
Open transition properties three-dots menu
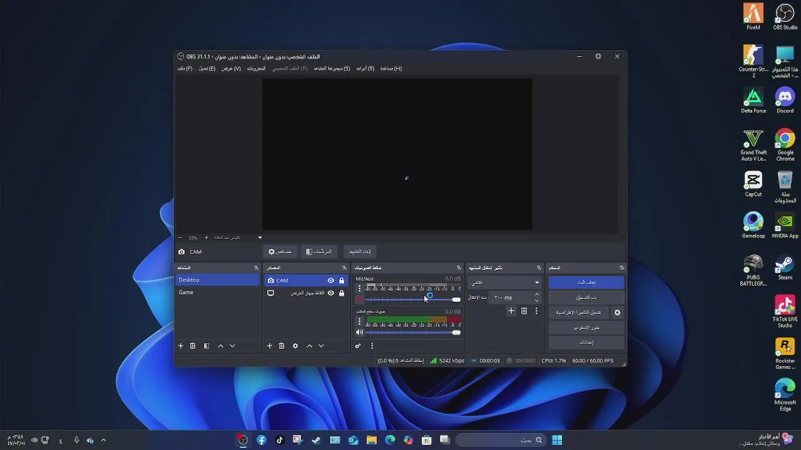(x=536, y=311)
